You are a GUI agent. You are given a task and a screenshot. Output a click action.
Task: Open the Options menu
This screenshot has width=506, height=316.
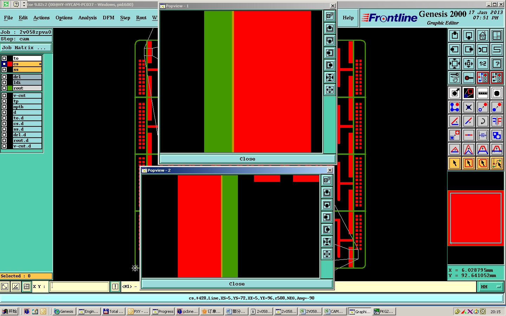[64, 18]
